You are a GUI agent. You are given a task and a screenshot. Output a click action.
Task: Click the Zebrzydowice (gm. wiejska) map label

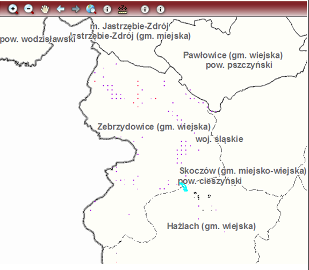[154, 127]
